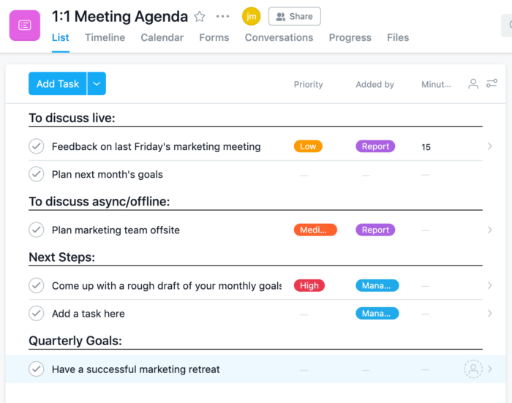Check off Plan marketing team offsite
The image size is (512, 403).
tap(37, 230)
